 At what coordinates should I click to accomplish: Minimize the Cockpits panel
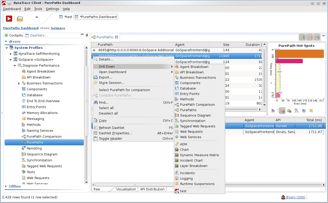coord(82,34)
